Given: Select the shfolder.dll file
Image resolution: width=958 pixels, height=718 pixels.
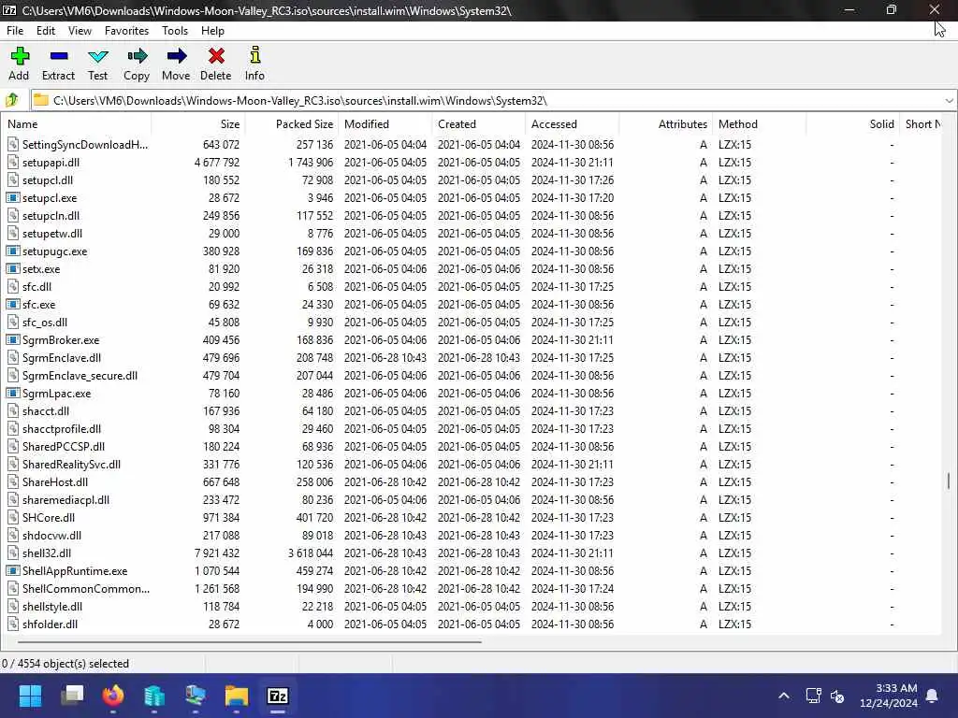Looking at the screenshot, I should coord(51,624).
